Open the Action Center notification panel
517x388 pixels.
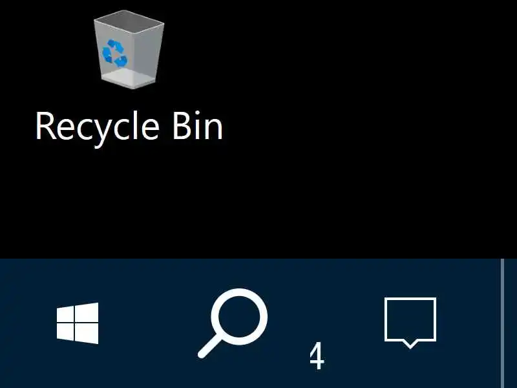(x=410, y=323)
